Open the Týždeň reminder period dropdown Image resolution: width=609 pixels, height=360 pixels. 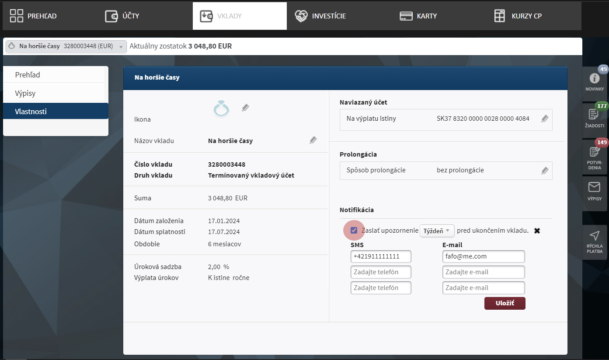pos(437,230)
